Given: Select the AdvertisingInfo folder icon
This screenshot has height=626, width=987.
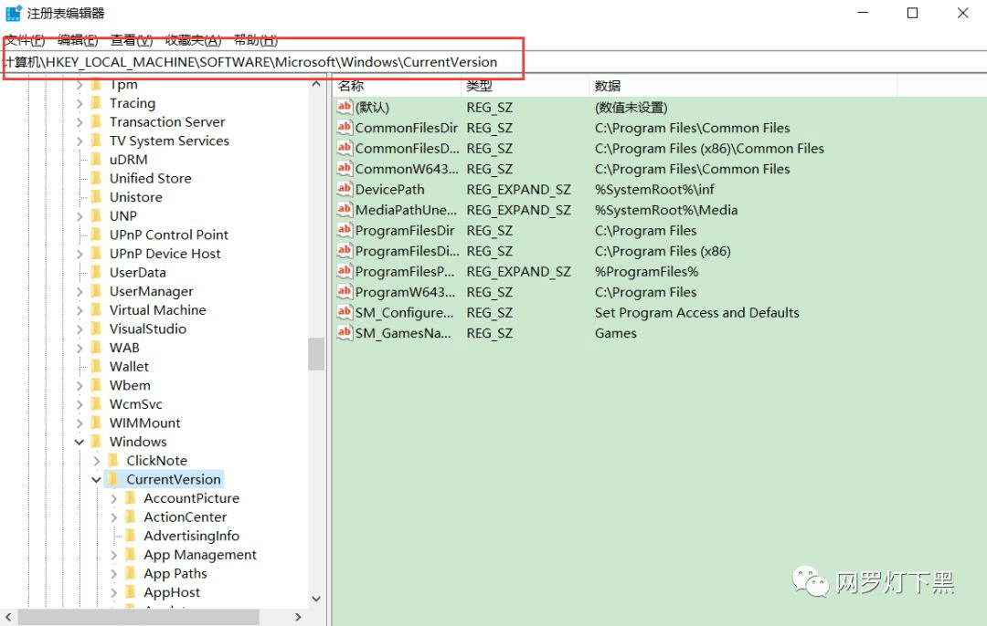Looking at the screenshot, I should point(131,537).
